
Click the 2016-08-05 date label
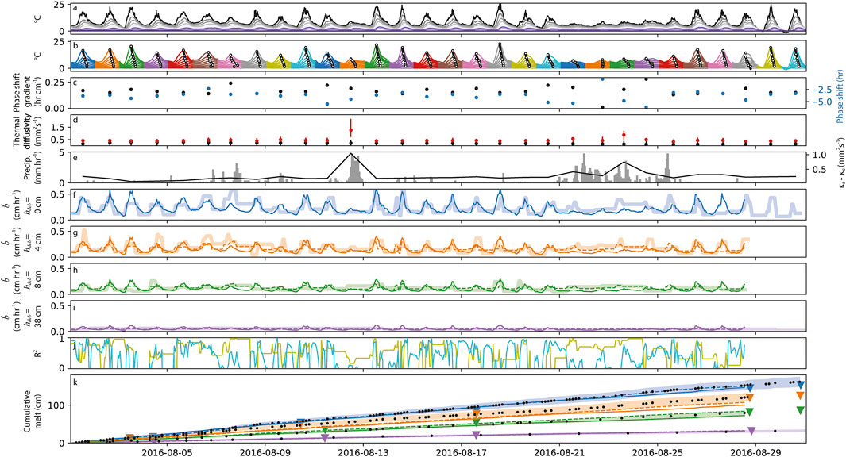[x=168, y=452]
